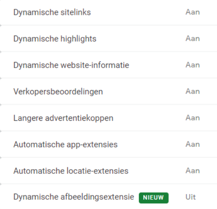Select Automatische locatie-extensies label

pos(71,171)
